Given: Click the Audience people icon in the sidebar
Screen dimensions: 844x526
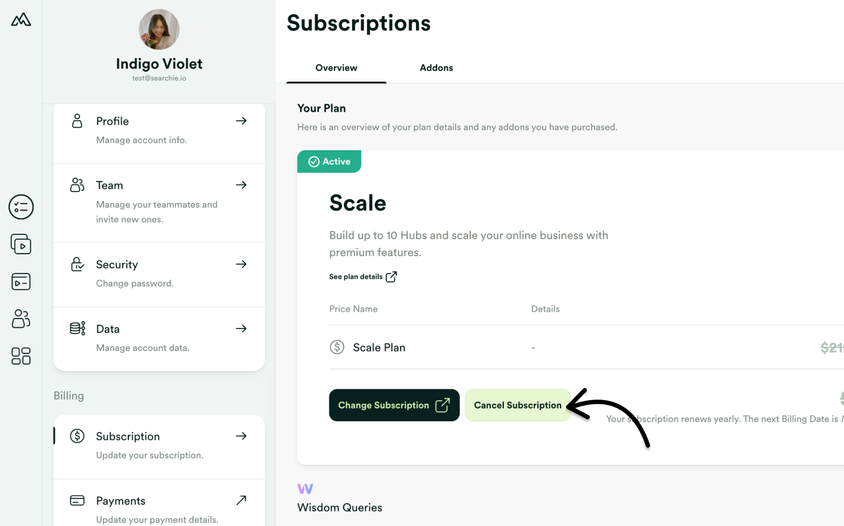Looking at the screenshot, I should point(21,318).
